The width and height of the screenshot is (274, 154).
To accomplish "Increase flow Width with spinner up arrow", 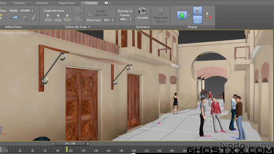I will (x=32, y=10).
